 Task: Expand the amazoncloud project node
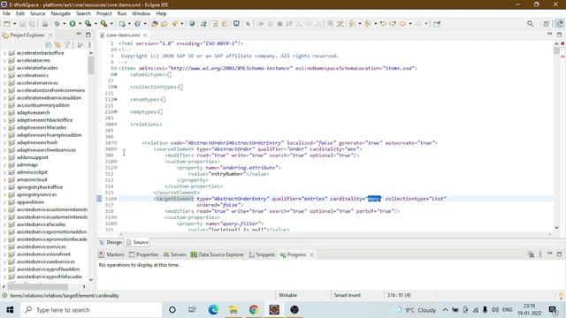tap(4, 180)
